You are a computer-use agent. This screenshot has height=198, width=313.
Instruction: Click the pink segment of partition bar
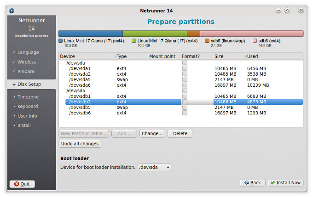pos(251,34)
